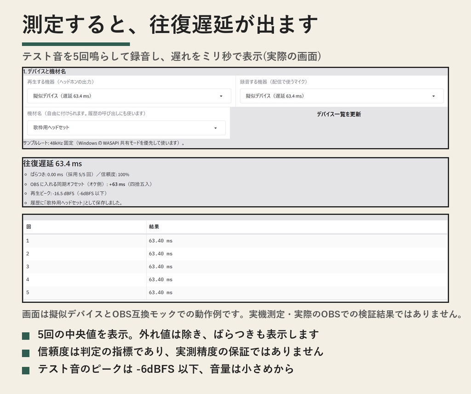Viewport: 471px width, 394px height.
Task: Open the 再生する機器 playback device dropdown
Action: [129, 96]
